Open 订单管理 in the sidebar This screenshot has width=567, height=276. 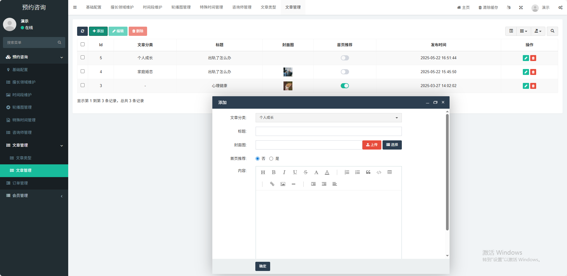(x=20, y=183)
